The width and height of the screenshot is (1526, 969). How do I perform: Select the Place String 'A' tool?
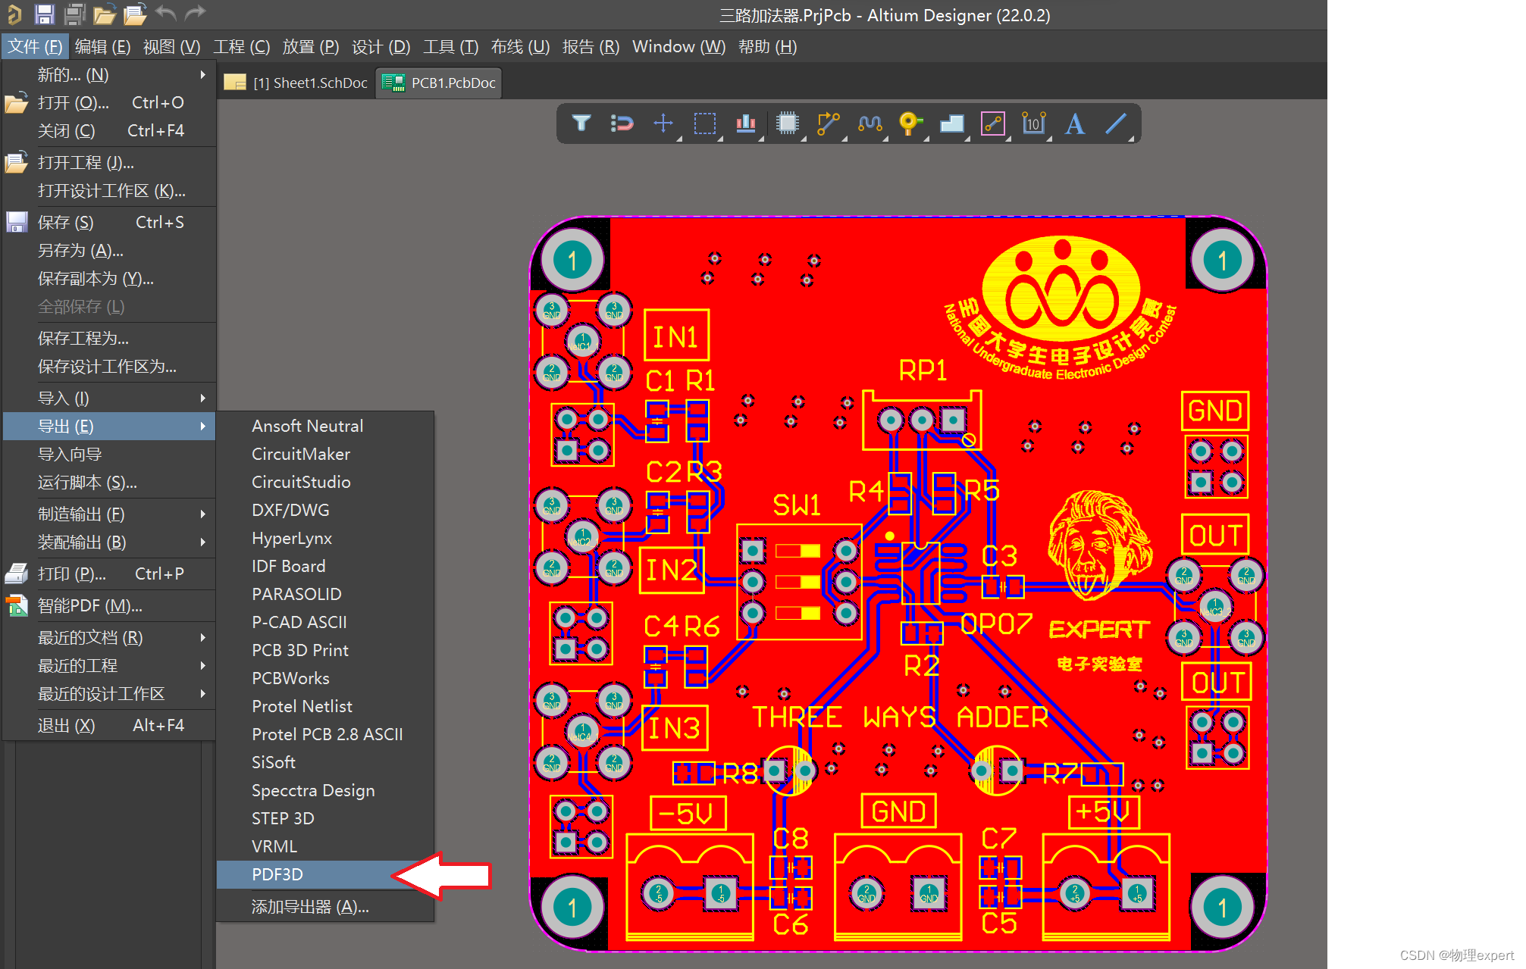tap(1074, 123)
